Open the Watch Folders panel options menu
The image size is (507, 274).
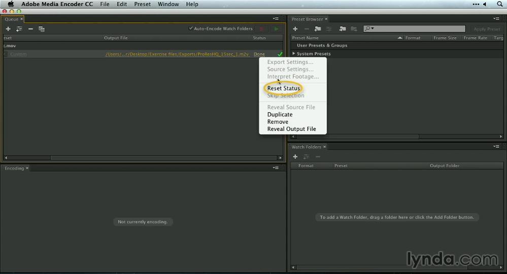pos(496,147)
